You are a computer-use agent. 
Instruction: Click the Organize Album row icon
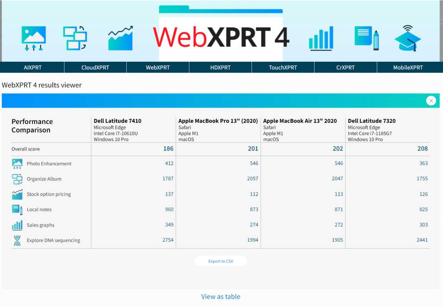(17, 179)
